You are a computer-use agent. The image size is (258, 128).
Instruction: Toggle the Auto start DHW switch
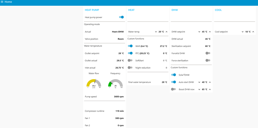coord(174,82)
